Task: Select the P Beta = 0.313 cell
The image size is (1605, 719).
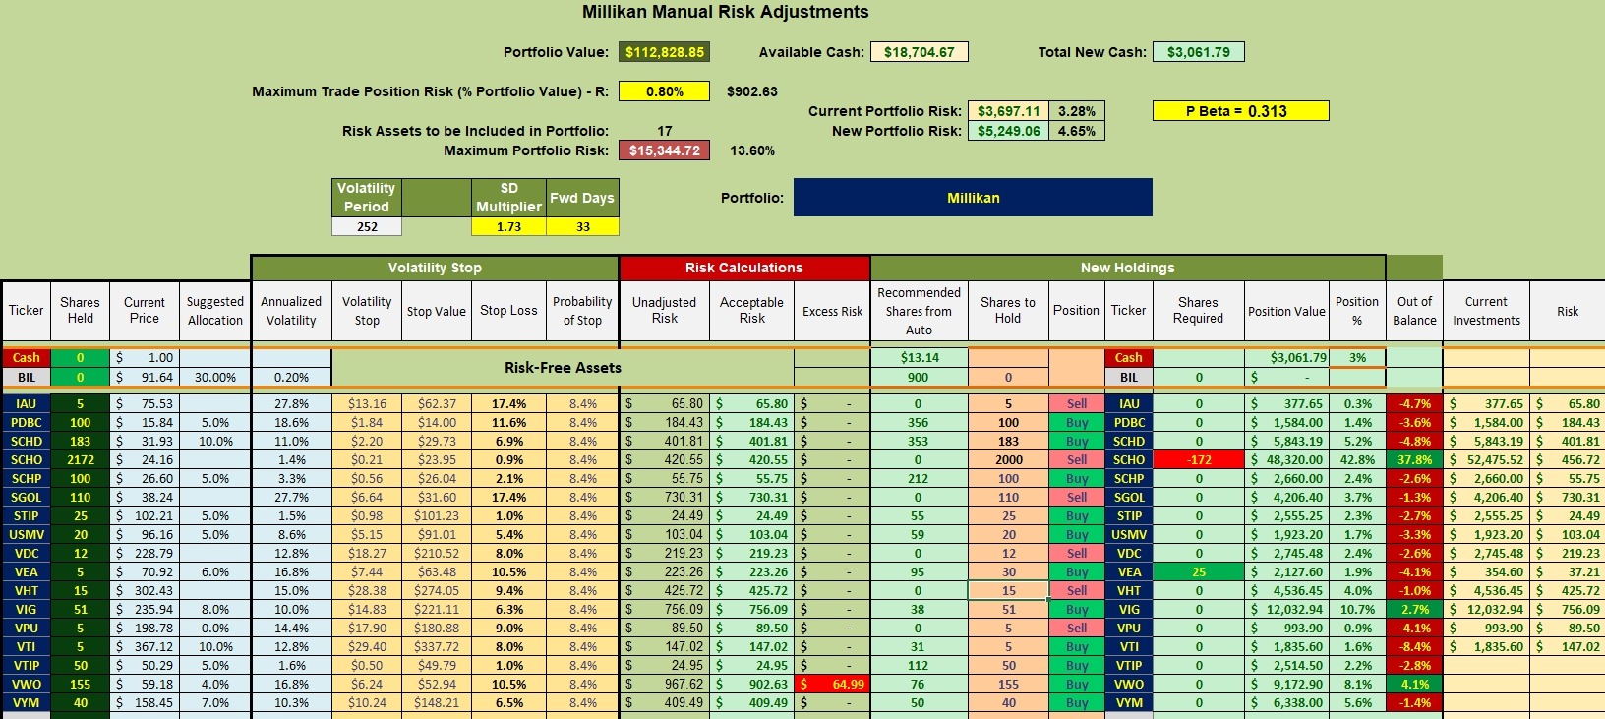Action: click(1240, 111)
